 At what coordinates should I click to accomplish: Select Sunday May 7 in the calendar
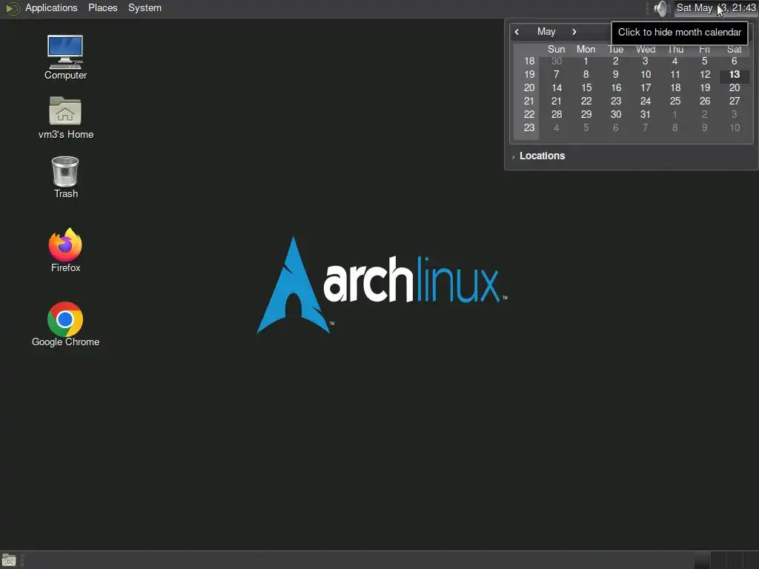[x=556, y=75]
